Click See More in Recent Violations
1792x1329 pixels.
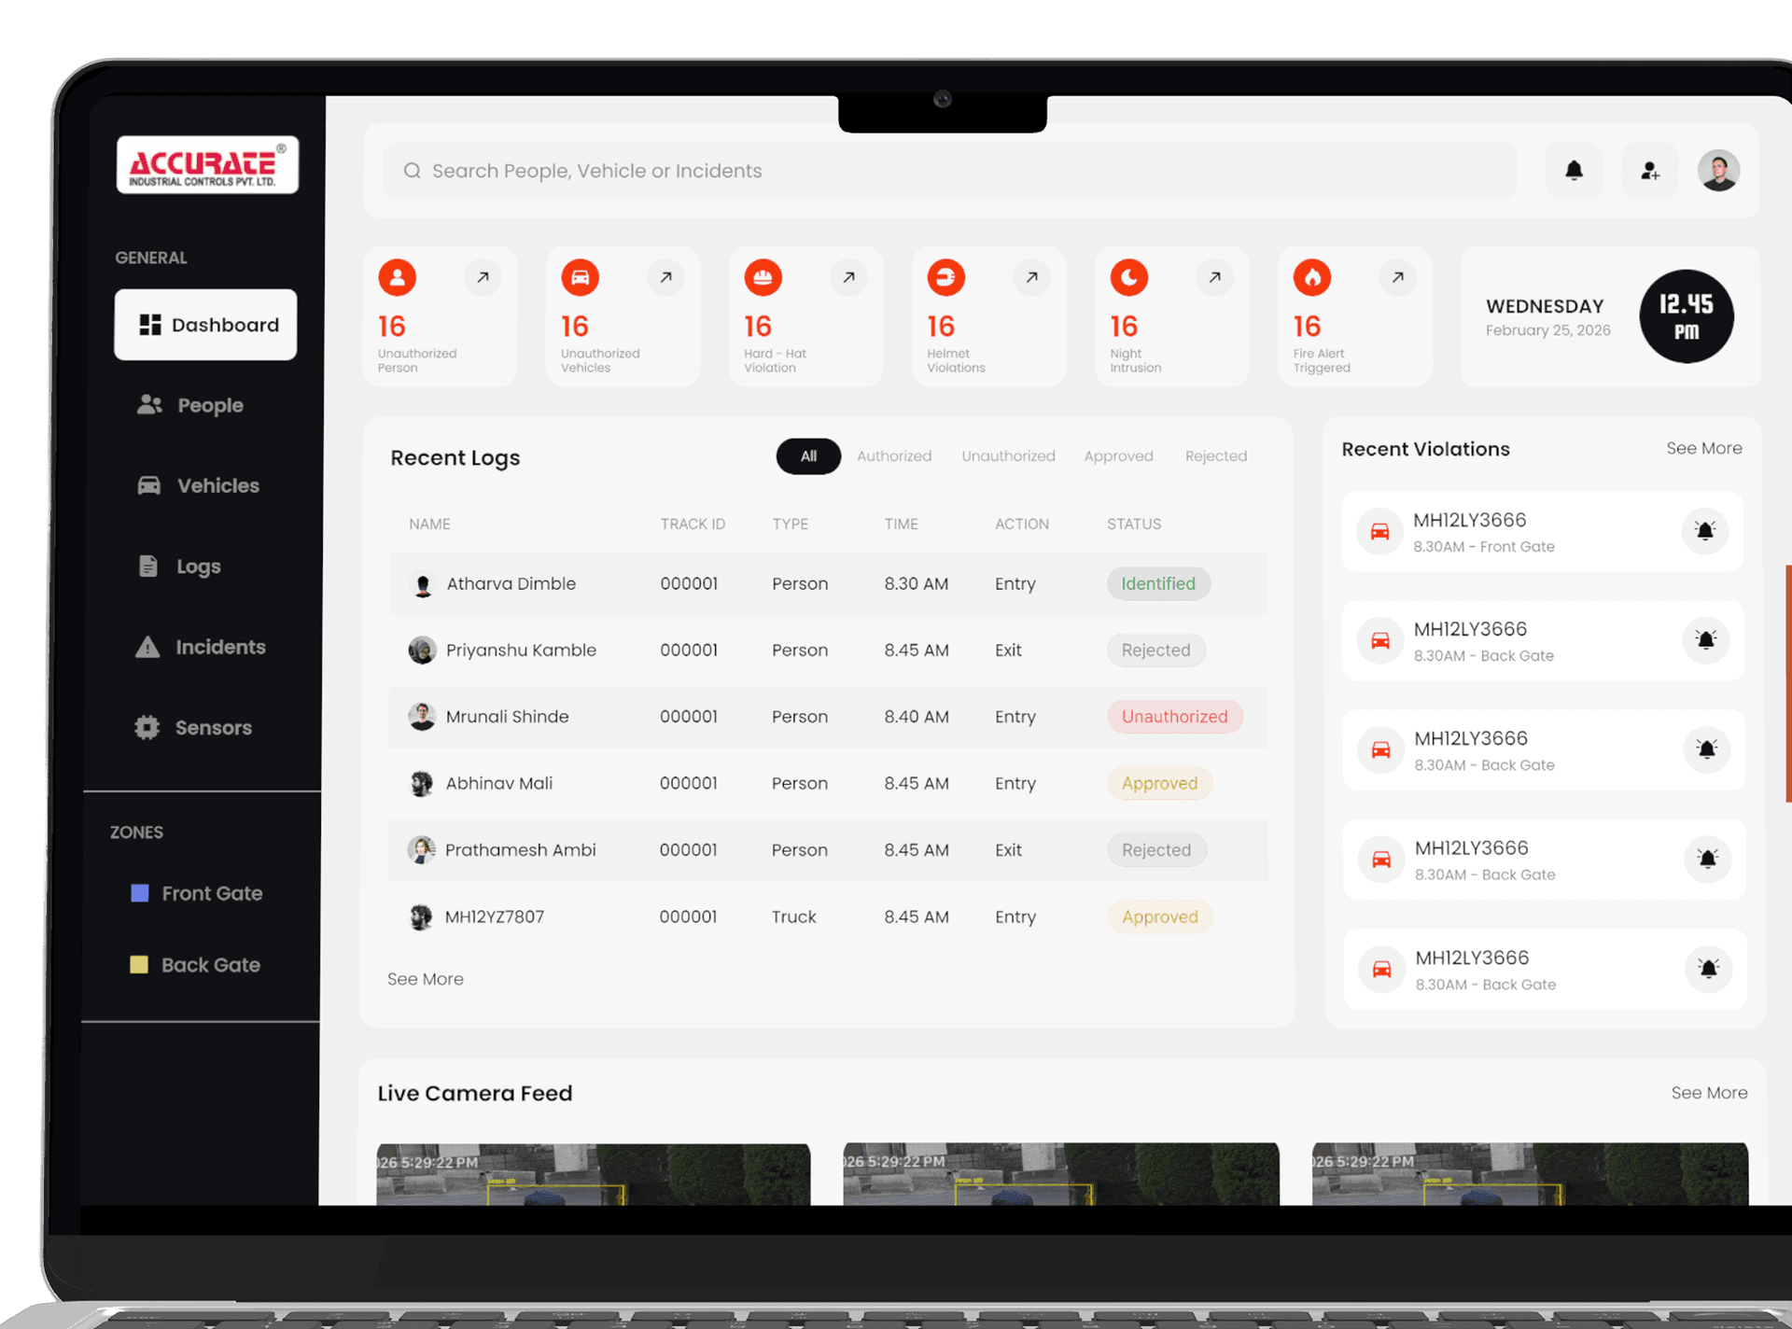(x=1704, y=448)
